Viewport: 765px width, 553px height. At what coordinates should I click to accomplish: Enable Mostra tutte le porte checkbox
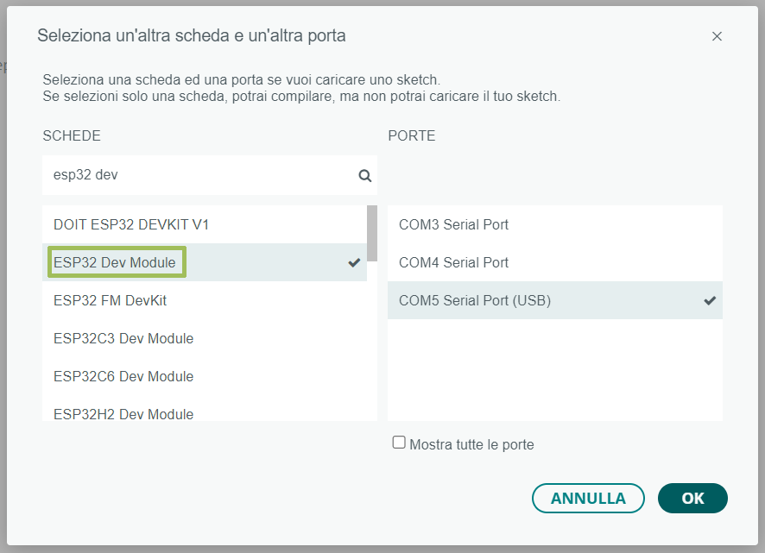pos(399,443)
